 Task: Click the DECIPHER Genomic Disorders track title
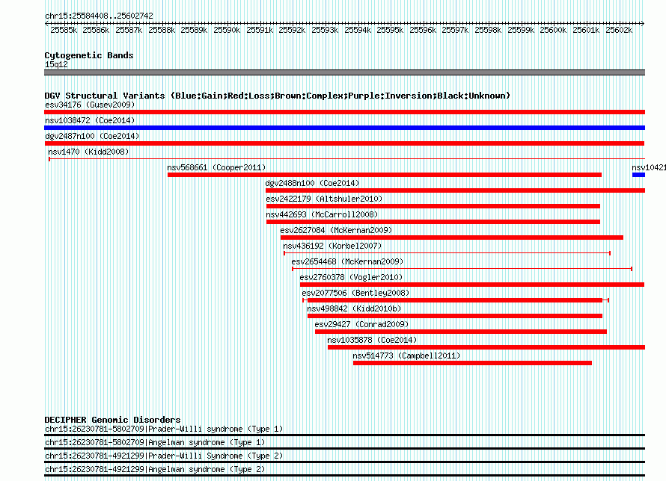pyautogui.click(x=112, y=420)
